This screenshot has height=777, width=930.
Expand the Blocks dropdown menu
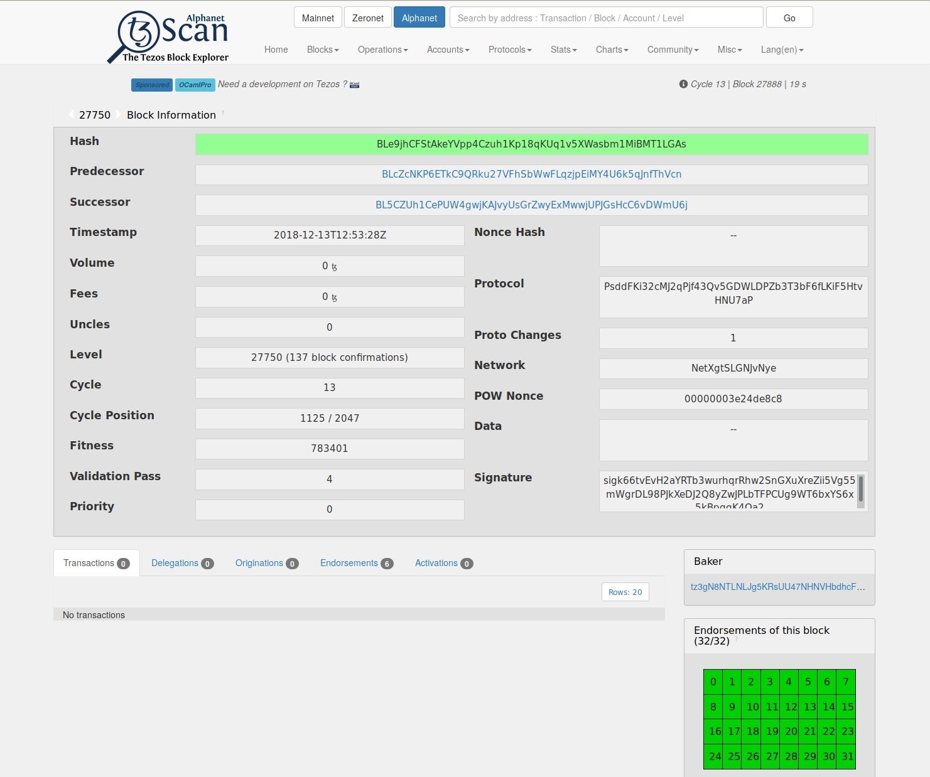[x=323, y=50]
